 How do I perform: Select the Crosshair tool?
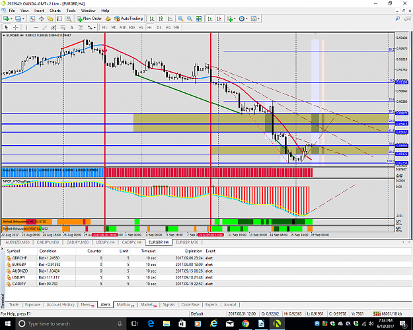(16, 27)
